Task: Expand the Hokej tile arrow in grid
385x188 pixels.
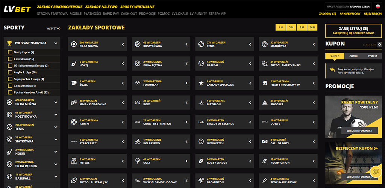Action: (x=123, y=64)
